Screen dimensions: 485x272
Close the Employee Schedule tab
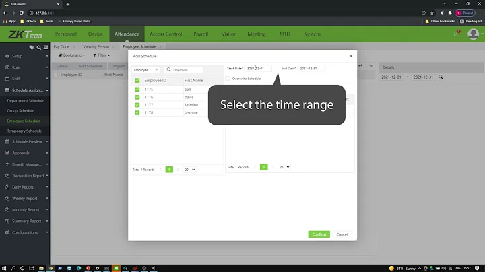click(x=160, y=47)
